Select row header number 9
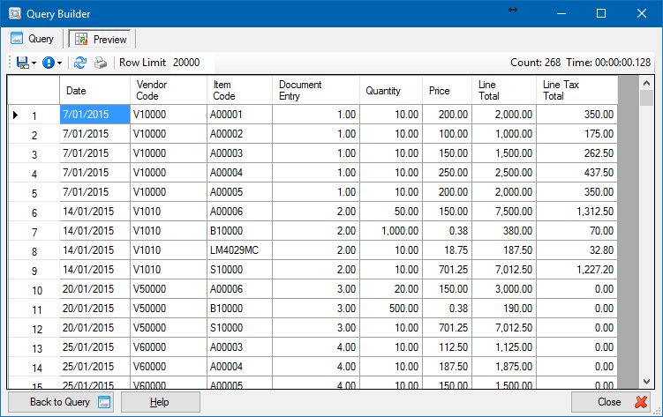This screenshot has height=417, width=663. (34, 270)
